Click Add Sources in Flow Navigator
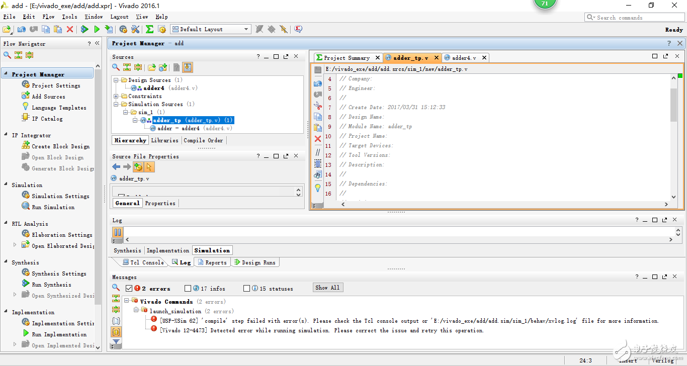Image resolution: width=687 pixels, height=366 pixels. [48, 97]
